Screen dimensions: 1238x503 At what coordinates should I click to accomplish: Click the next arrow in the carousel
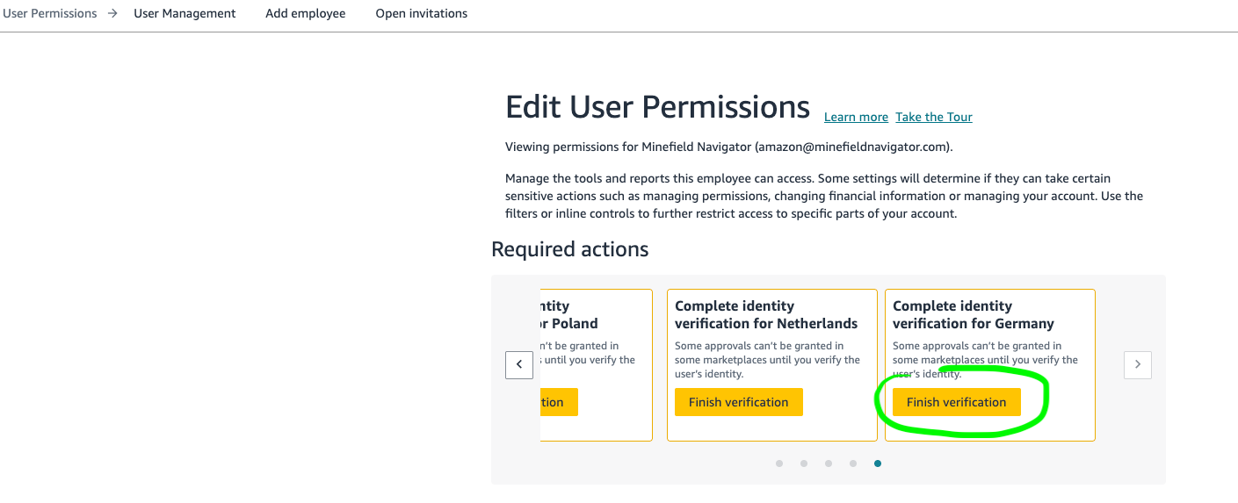tap(1138, 364)
